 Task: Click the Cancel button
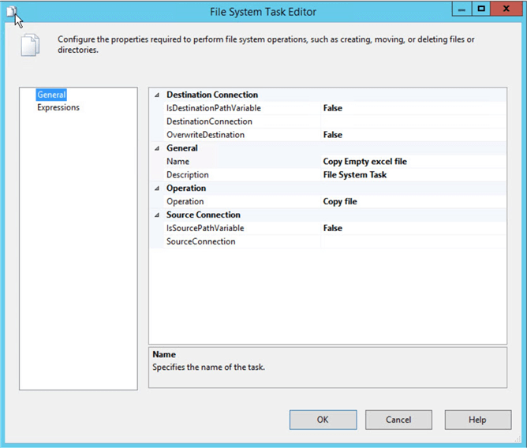[x=398, y=420]
